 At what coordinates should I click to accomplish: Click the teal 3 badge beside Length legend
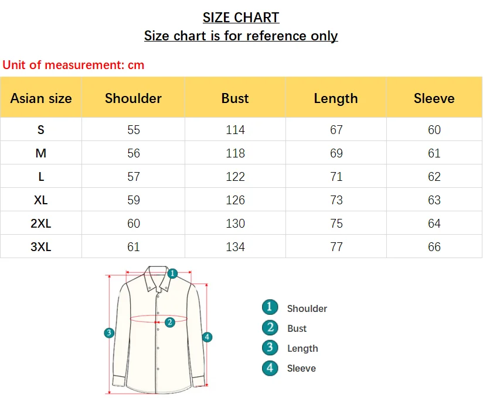270,348
